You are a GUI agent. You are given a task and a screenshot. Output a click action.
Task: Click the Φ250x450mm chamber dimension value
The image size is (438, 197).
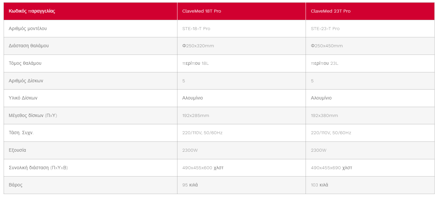pos(327,46)
